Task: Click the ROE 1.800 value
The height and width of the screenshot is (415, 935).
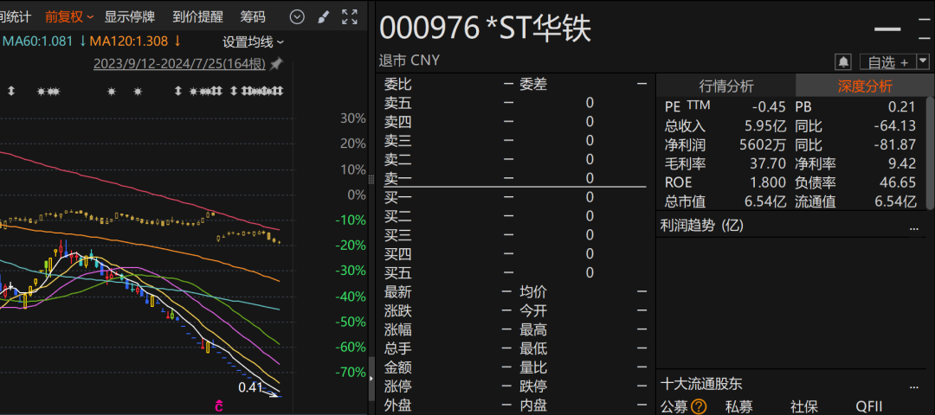Action: pos(768,182)
